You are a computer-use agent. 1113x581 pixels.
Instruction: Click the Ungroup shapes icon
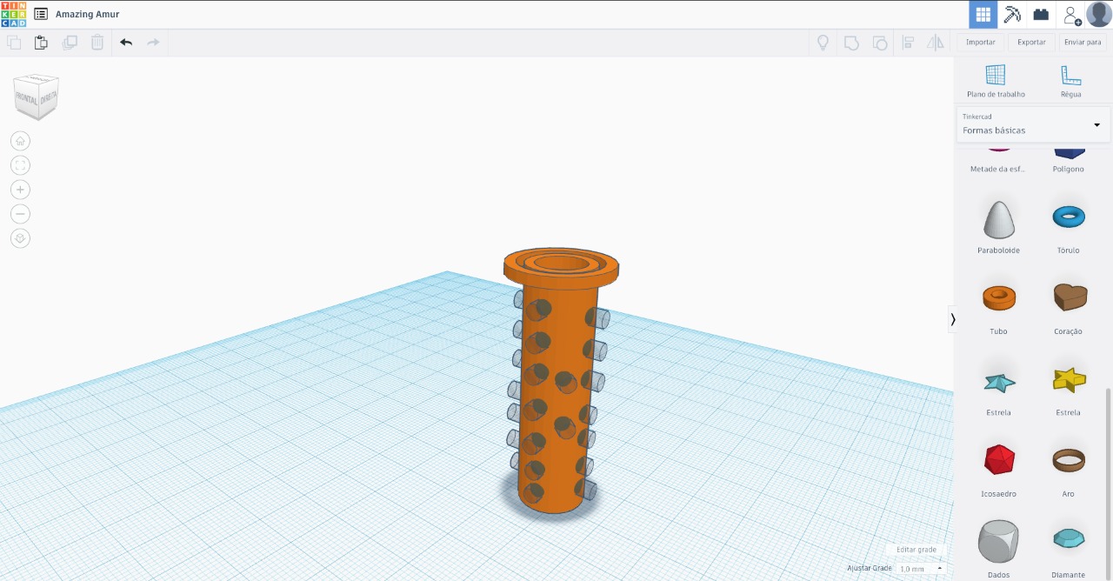(880, 42)
